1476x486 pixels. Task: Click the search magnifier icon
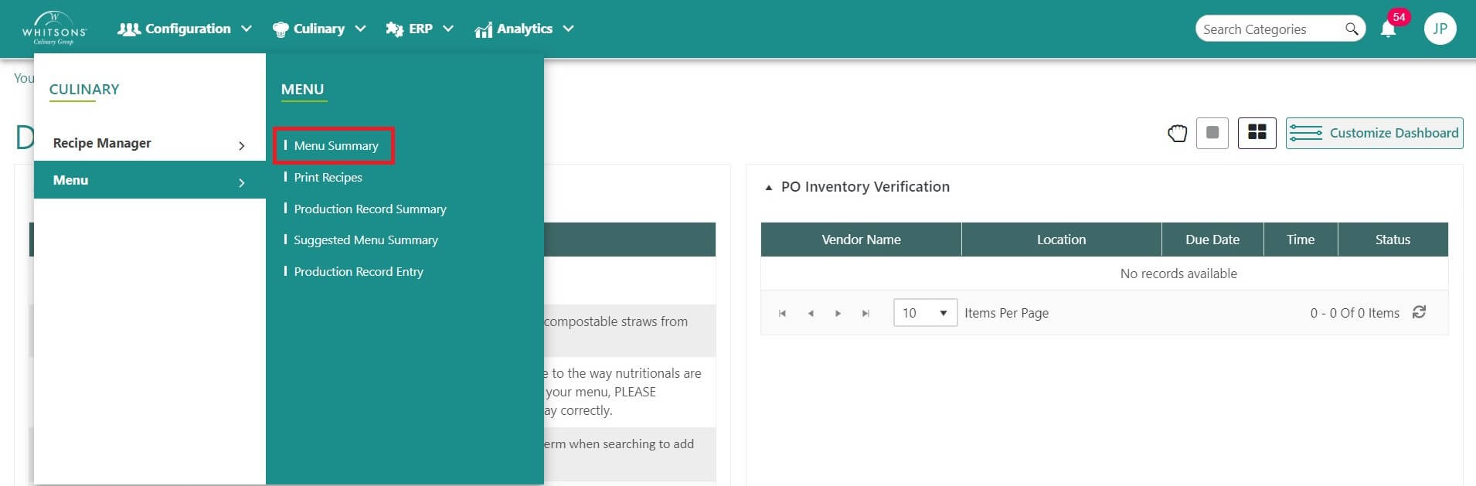1351,29
